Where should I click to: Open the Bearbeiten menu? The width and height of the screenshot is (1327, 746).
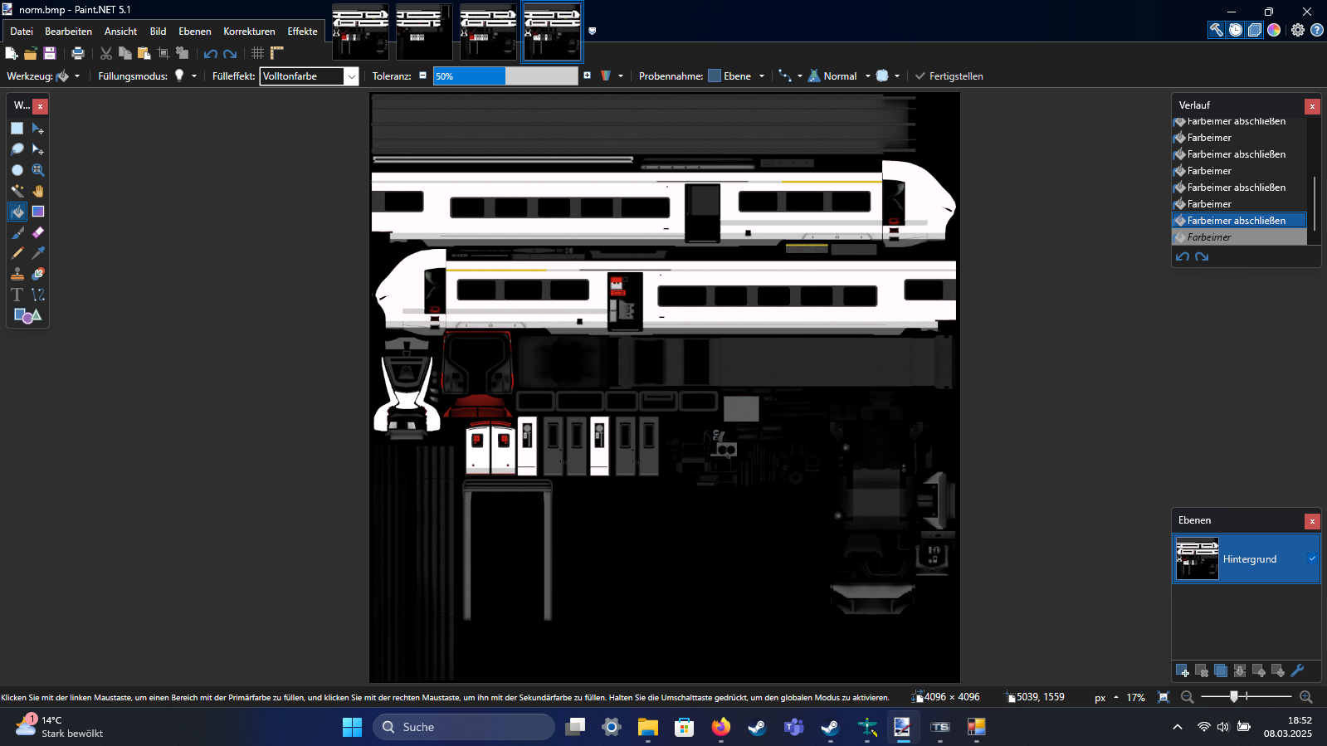point(68,32)
